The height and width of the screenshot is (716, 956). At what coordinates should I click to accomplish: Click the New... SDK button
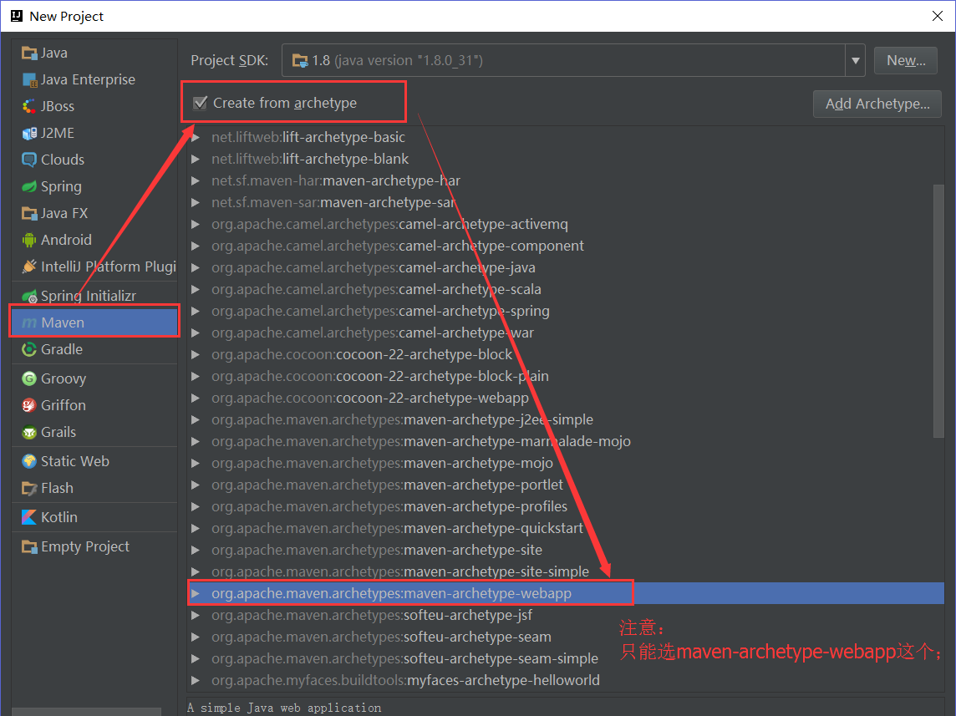(905, 60)
